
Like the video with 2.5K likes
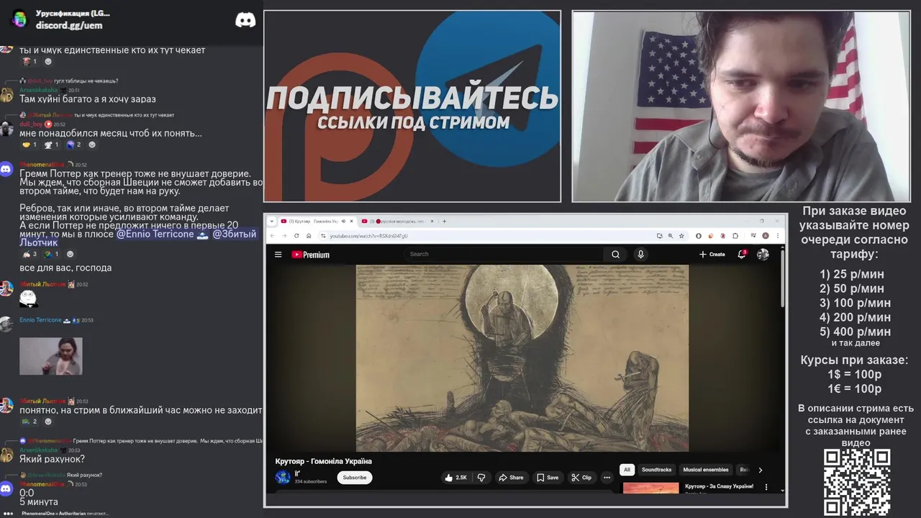(455, 477)
